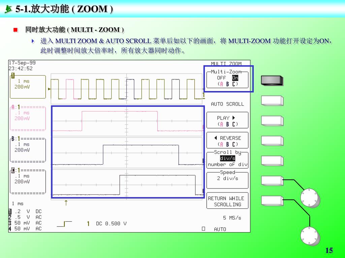
Task: Click the rising edge trigger symbol
Action: coord(64,224)
